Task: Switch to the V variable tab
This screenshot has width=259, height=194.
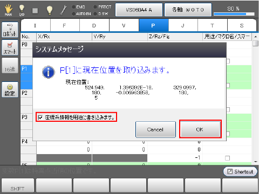Action: click(124, 25)
